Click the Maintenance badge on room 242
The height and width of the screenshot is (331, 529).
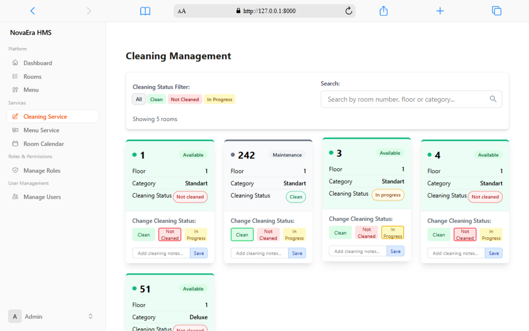coord(287,155)
